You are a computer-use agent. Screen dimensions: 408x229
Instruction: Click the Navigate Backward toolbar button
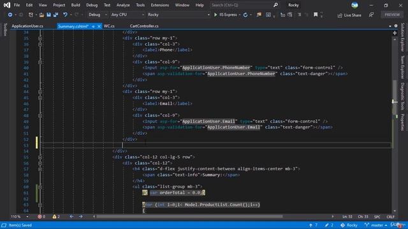click(x=10, y=15)
